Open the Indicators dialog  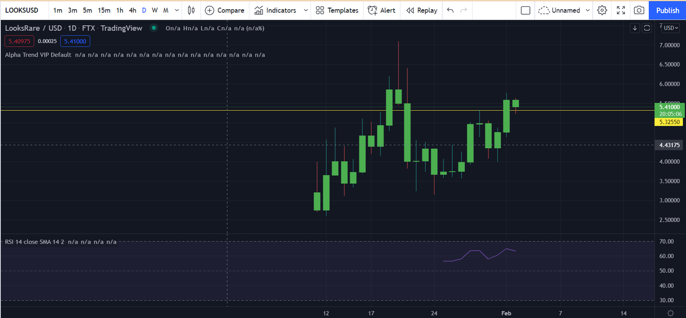(x=276, y=10)
